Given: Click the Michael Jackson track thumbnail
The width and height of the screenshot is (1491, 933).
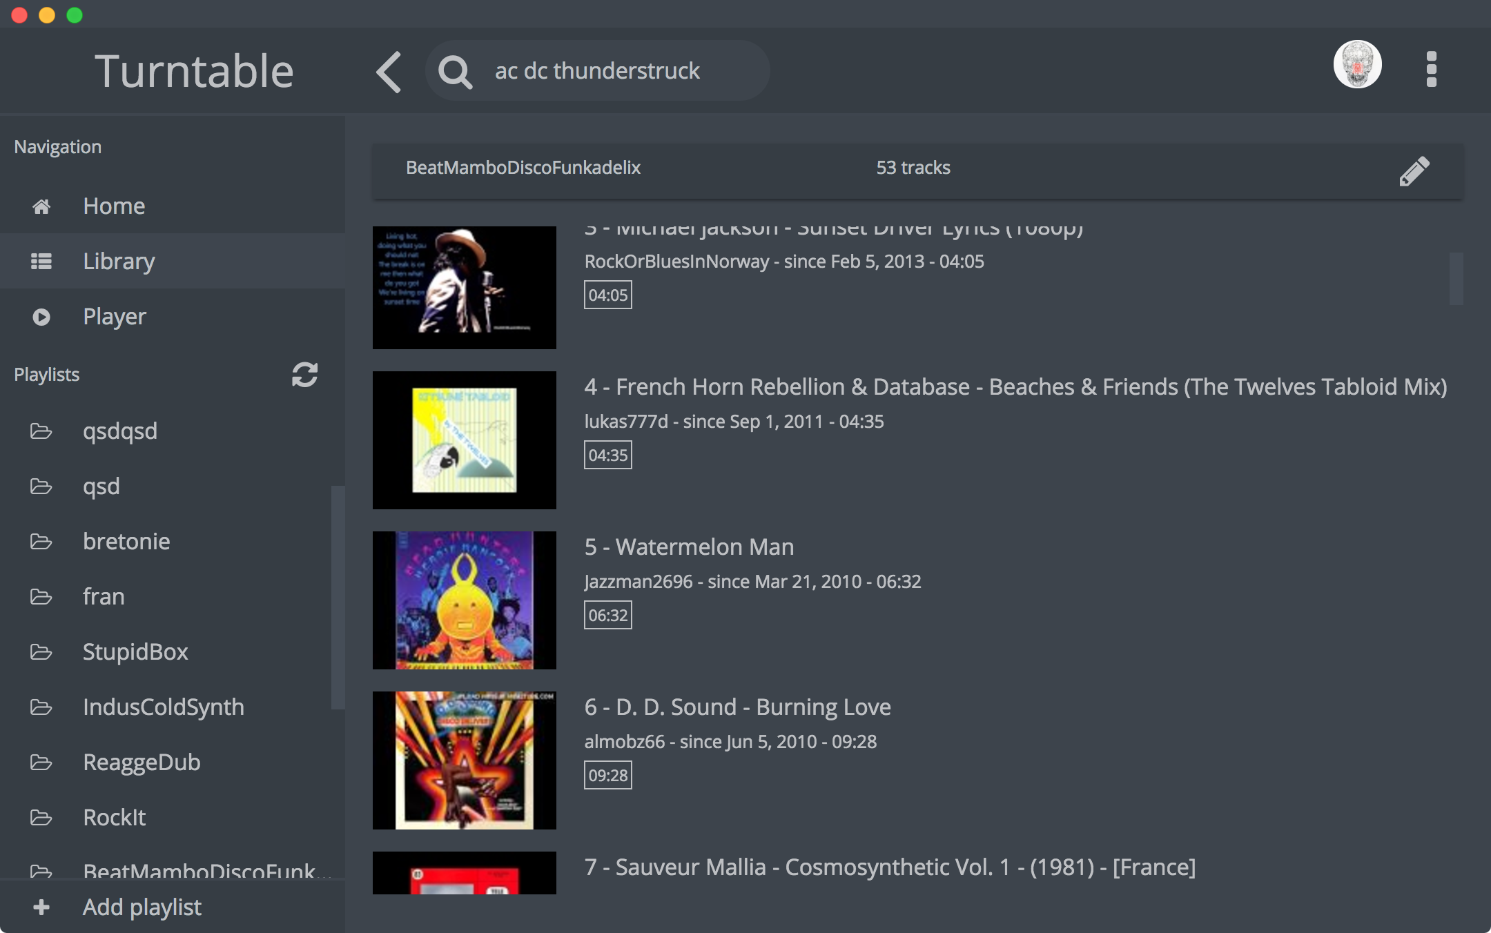Looking at the screenshot, I should 465,287.
